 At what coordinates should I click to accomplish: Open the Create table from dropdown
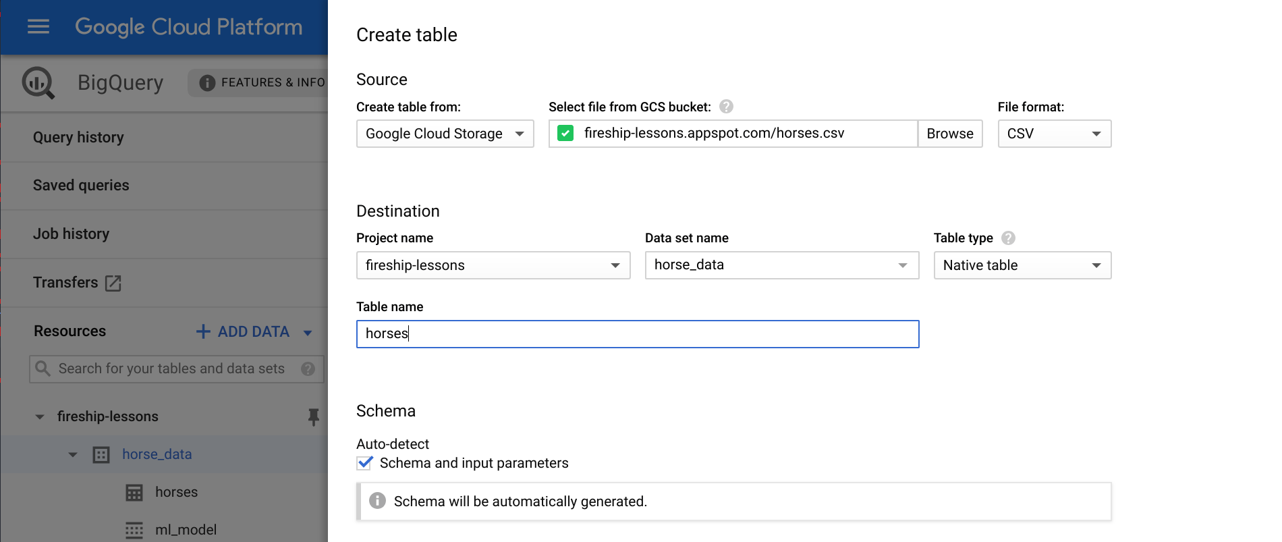click(445, 134)
